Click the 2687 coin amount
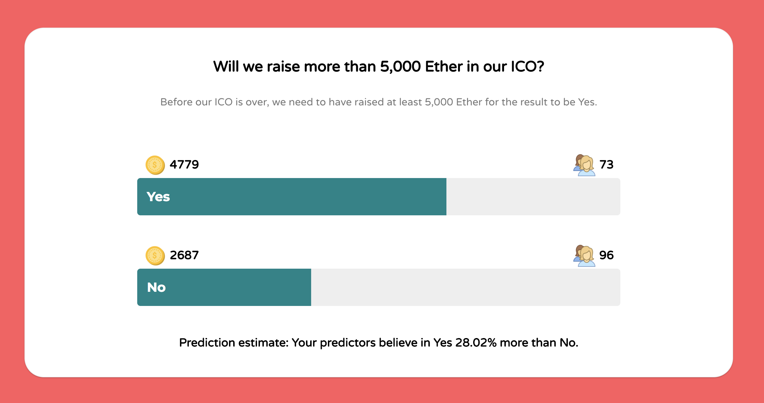Image resolution: width=764 pixels, height=403 pixels. 184,255
